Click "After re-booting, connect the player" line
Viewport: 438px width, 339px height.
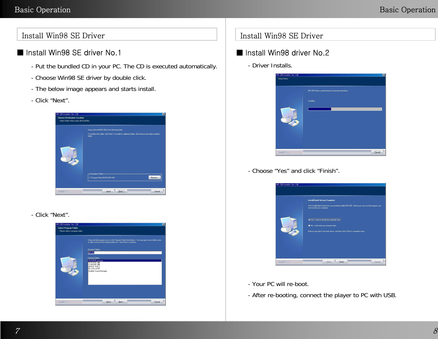322,295
